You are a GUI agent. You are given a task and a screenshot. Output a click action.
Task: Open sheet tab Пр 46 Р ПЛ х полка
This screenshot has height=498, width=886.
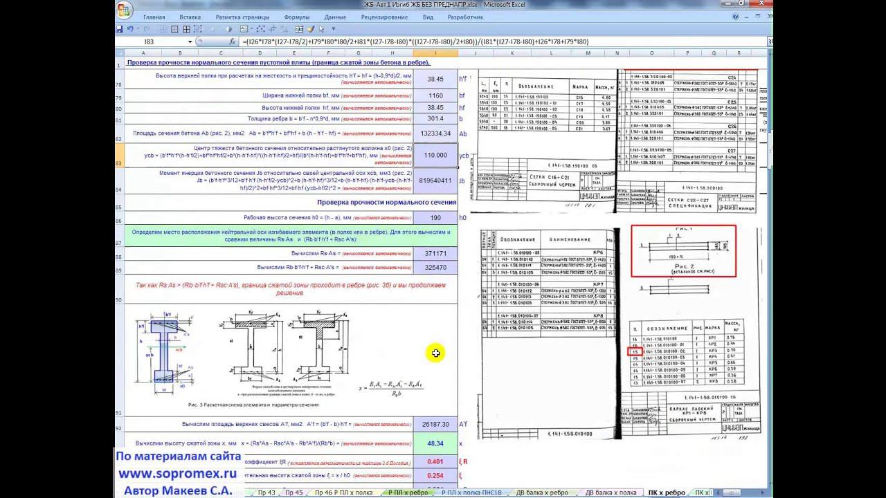(x=344, y=492)
